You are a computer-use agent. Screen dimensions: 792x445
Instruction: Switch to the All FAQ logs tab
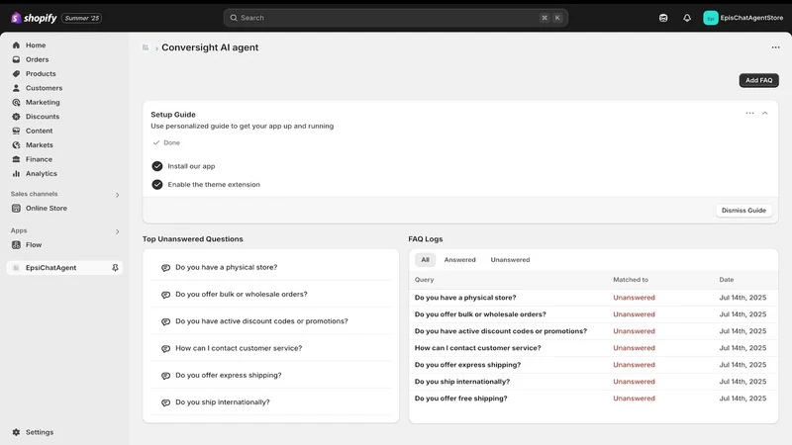pyautogui.click(x=426, y=260)
